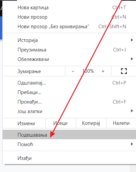The image size is (136, 172).
Task: Open Подешавања settings entry
Action: click(x=69, y=135)
